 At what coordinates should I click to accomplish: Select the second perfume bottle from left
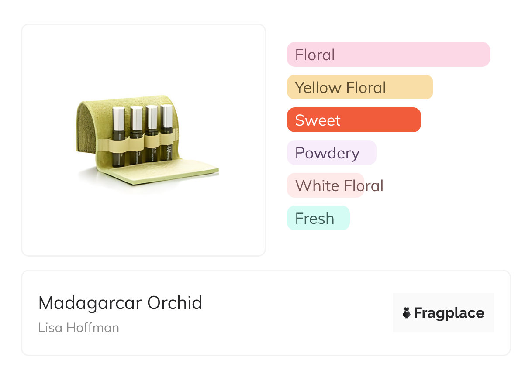pyautogui.click(x=136, y=135)
